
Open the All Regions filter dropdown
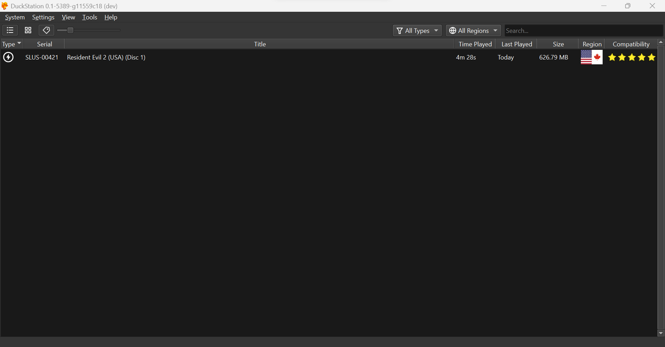473,30
